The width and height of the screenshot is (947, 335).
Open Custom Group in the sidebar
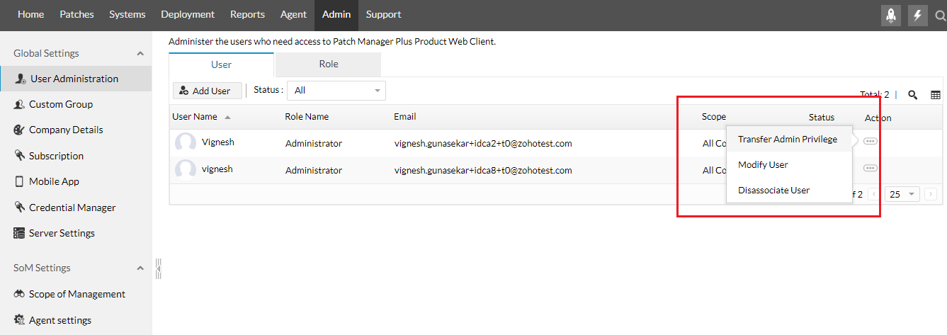click(61, 104)
